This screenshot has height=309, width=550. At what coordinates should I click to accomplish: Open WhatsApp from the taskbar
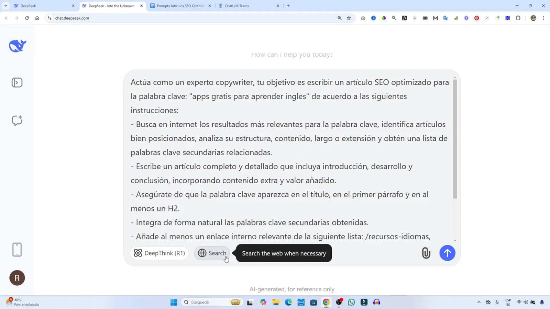tap(351, 302)
